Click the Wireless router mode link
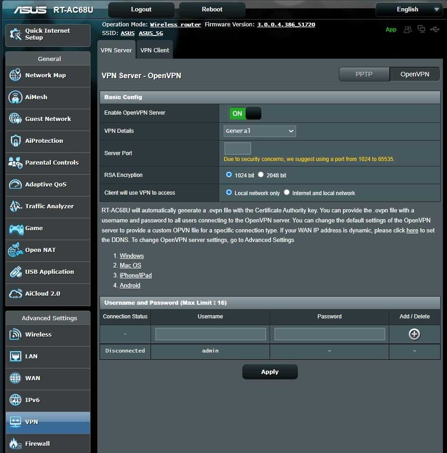This screenshot has width=447, height=453. click(176, 25)
